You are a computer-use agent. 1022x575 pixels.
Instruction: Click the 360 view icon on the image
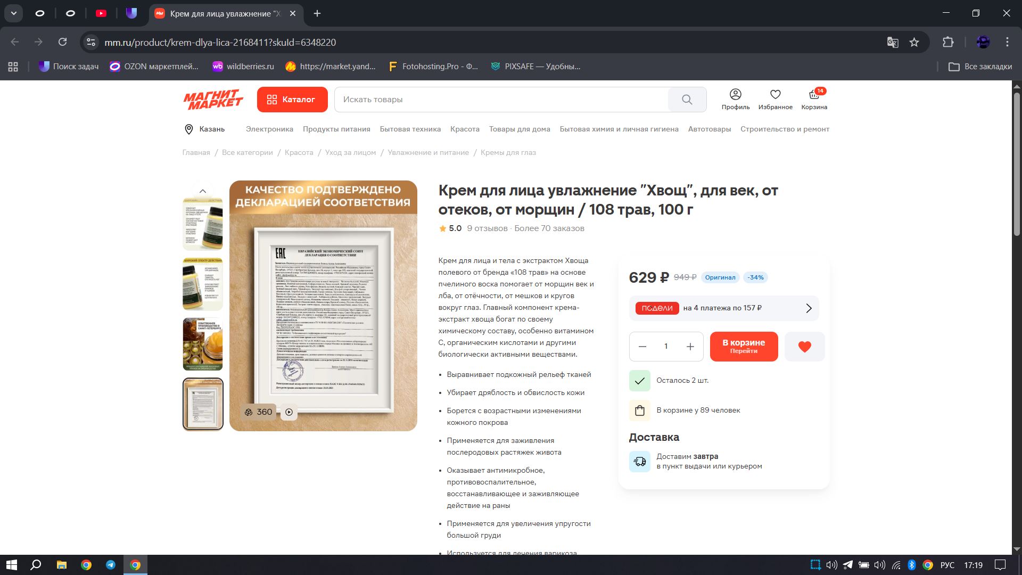(258, 412)
